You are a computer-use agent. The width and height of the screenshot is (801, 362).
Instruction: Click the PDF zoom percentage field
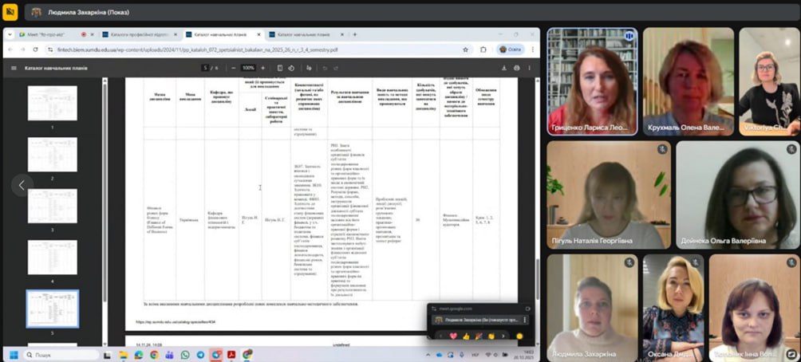point(248,68)
